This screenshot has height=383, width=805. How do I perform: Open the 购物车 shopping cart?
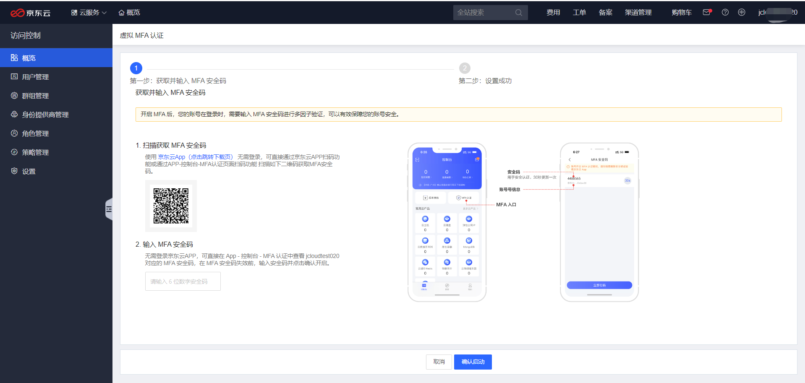(682, 13)
